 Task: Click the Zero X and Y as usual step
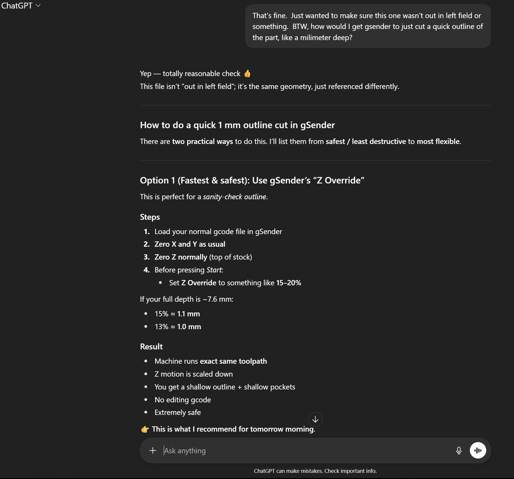(x=190, y=244)
